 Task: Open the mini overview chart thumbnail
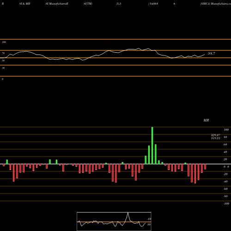coord(114,221)
